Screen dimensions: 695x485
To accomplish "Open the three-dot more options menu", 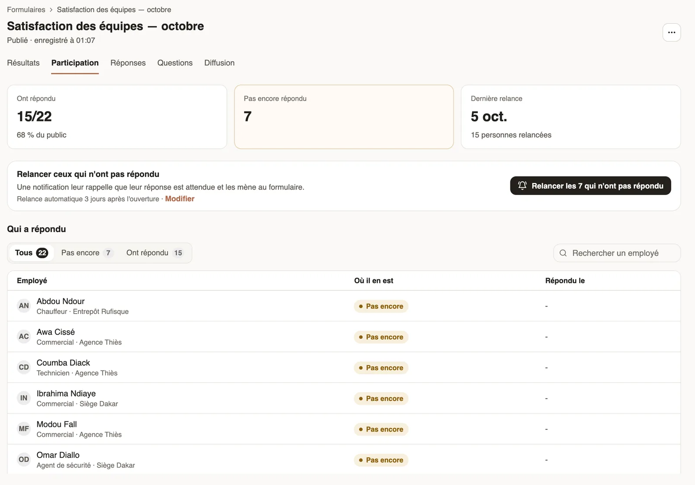I will (672, 33).
